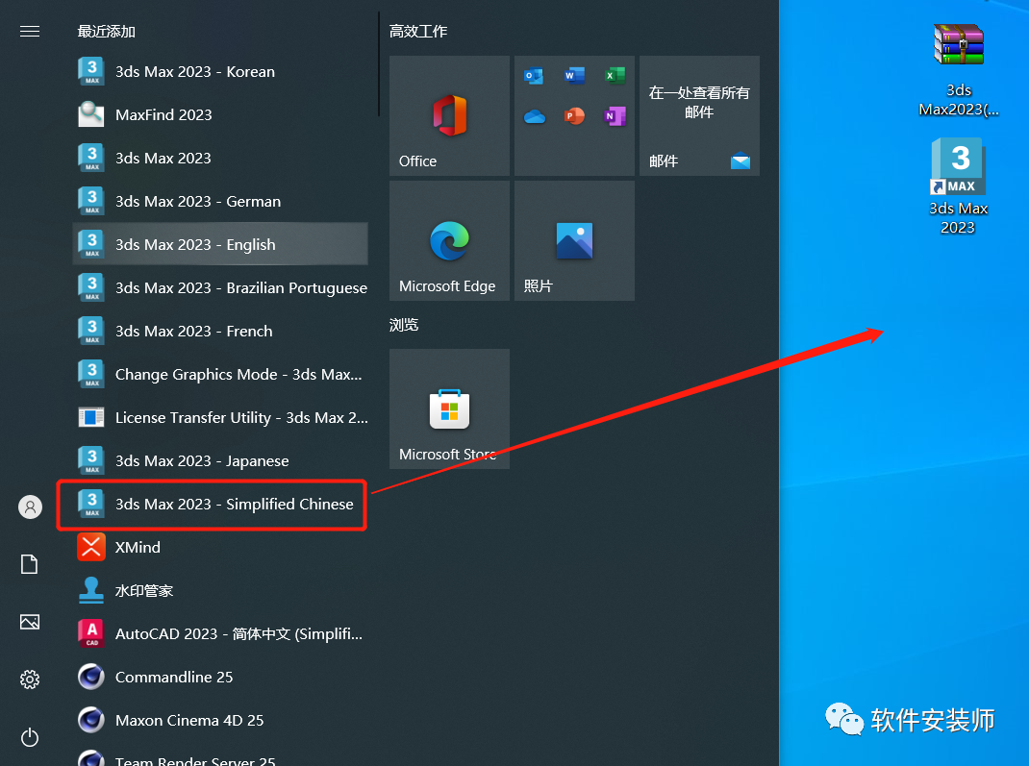1029x766 pixels.
Task: Select 3ds Max 2023 - English entry
Action: point(220,245)
